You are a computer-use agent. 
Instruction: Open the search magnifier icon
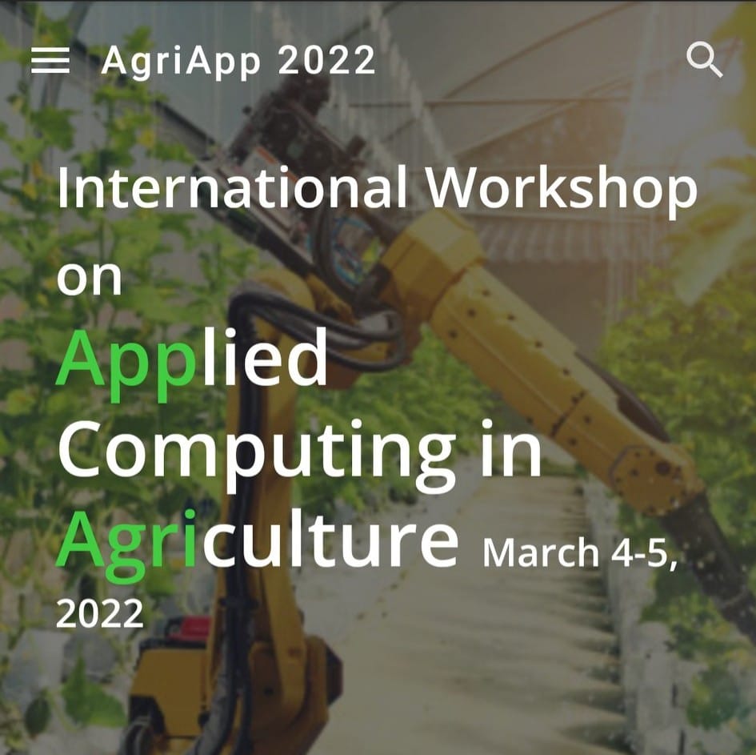tap(705, 59)
